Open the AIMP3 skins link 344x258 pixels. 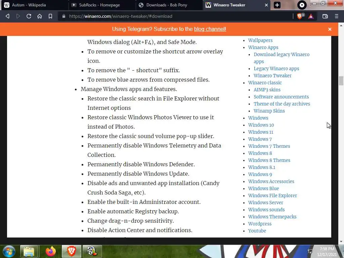point(267,90)
